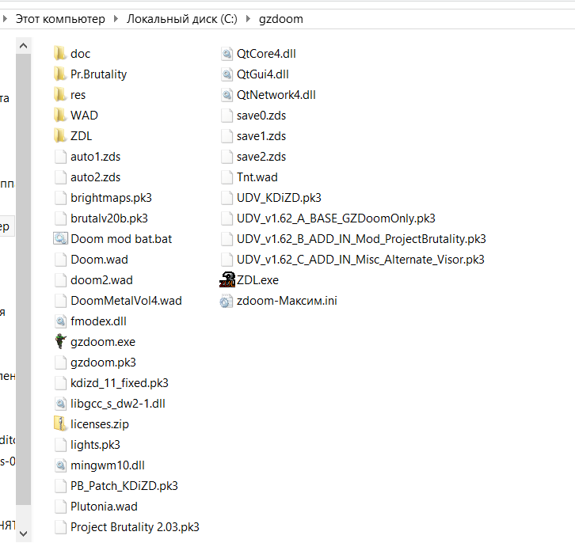Click the gzdoom.exe marine icon

60,341
